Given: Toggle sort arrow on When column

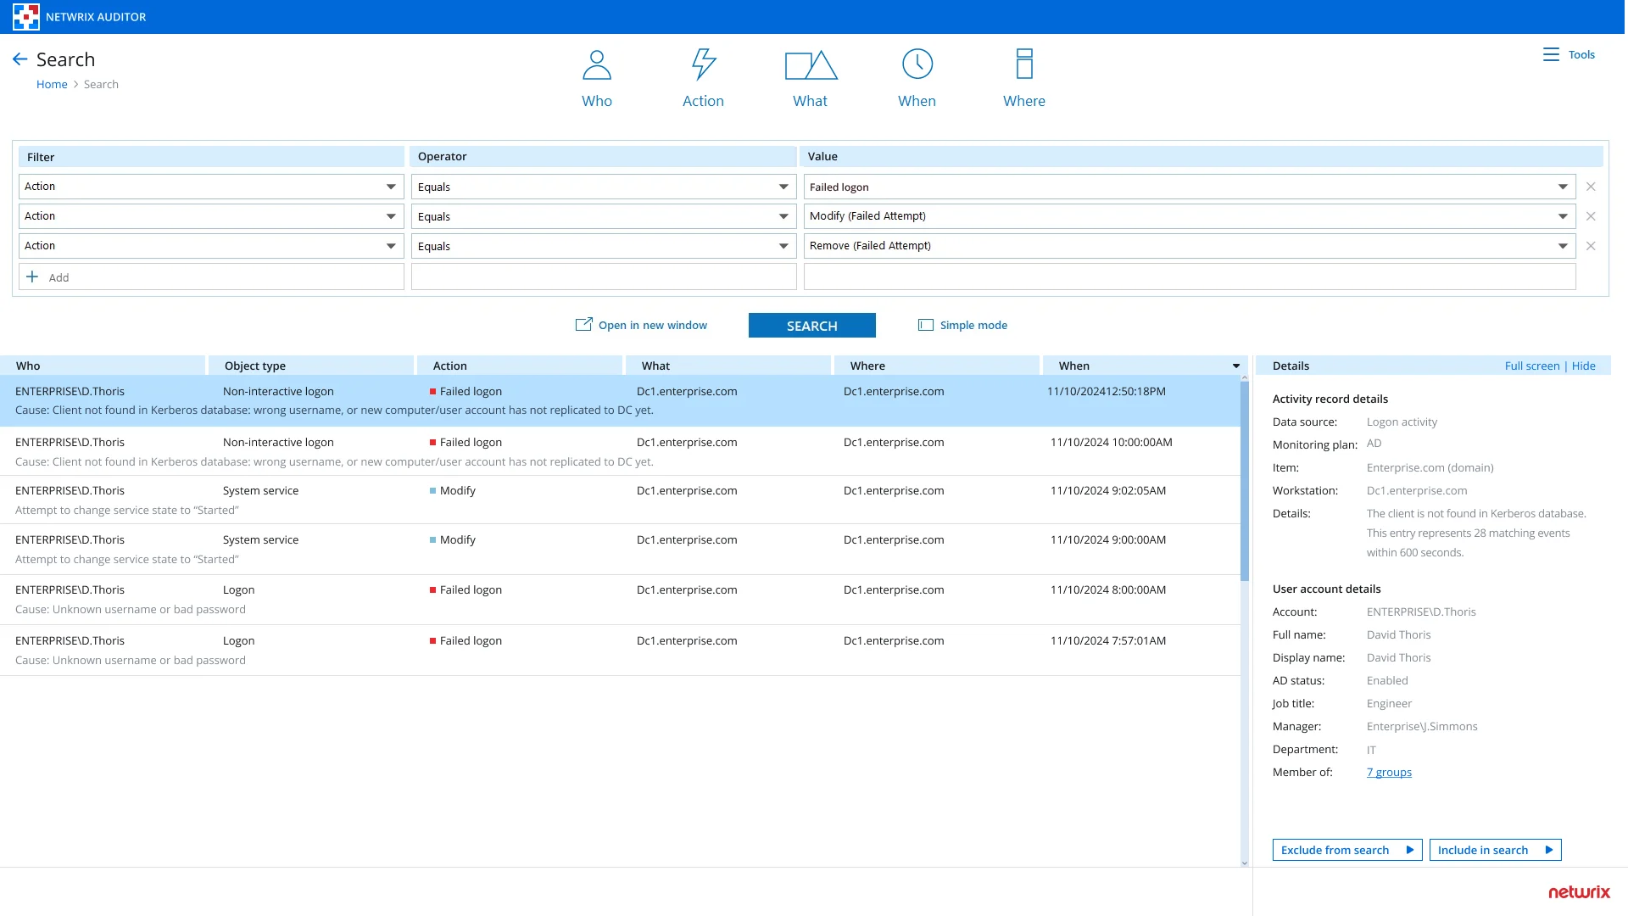Looking at the screenshot, I should (1236, 366).
